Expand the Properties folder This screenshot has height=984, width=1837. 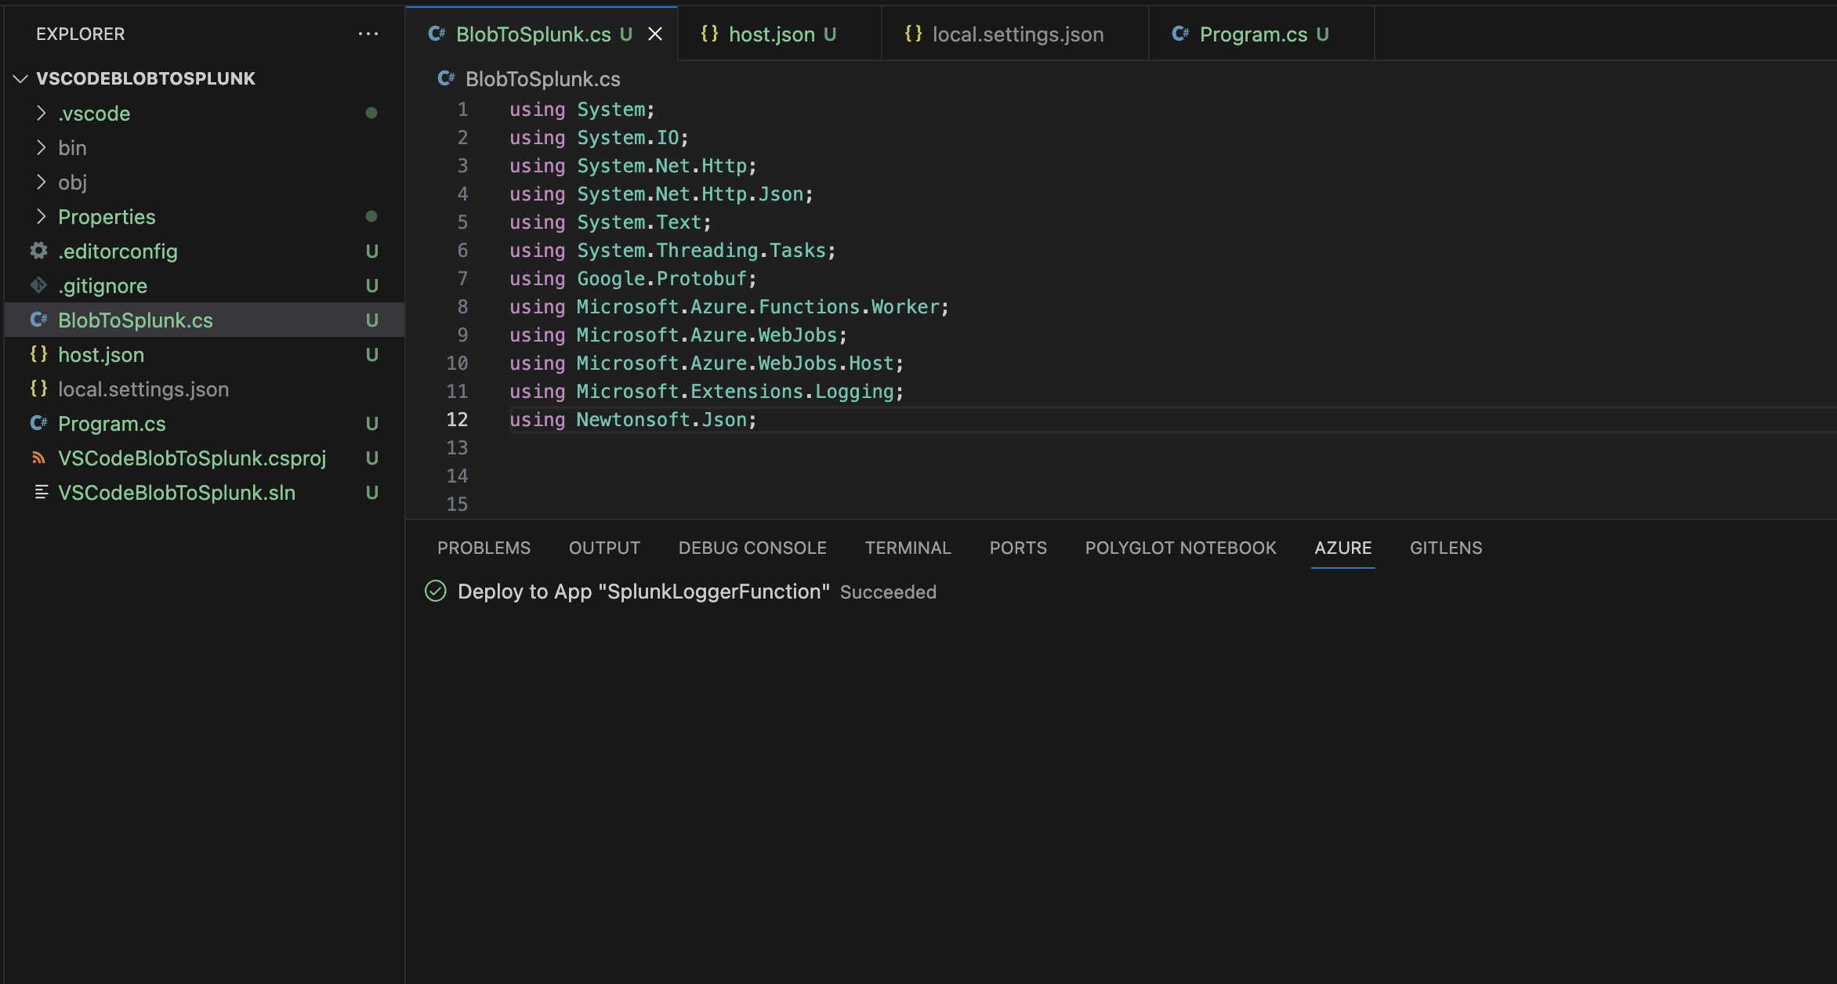coord(42,216)
